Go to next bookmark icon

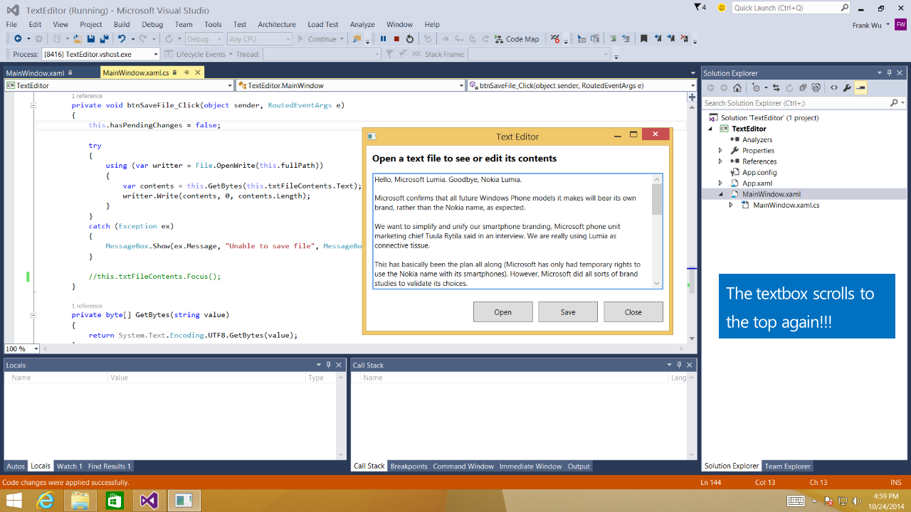(671, 39)
